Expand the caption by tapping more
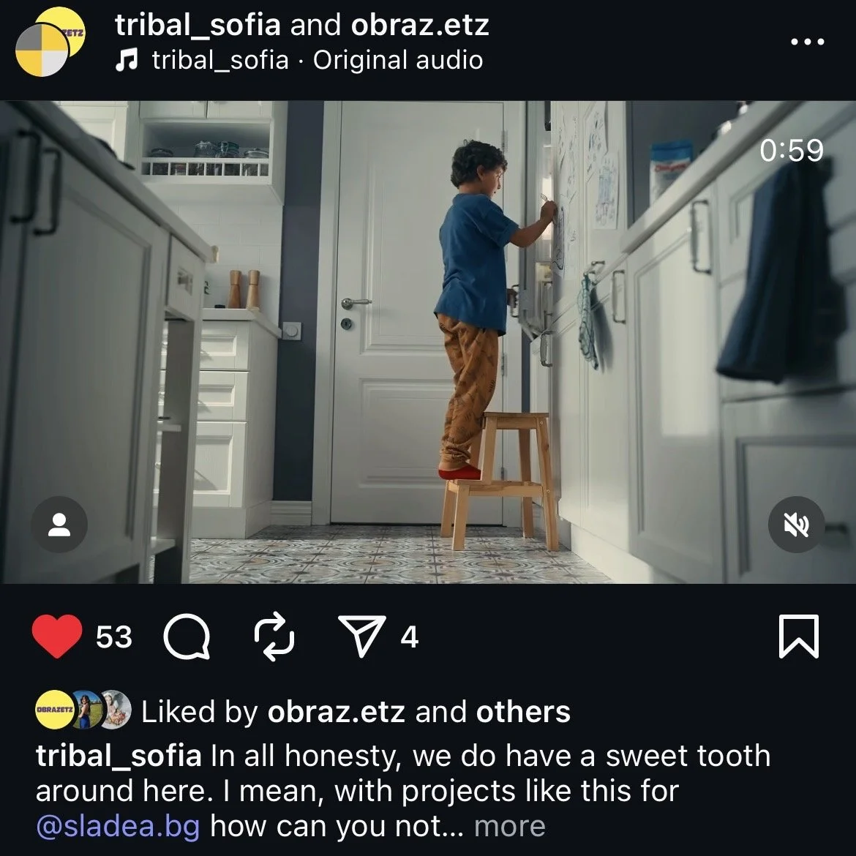This screenshot has height=856, width=856. (x=509, y=827)
